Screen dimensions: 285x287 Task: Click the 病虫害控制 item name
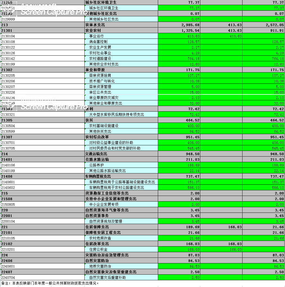121,42
